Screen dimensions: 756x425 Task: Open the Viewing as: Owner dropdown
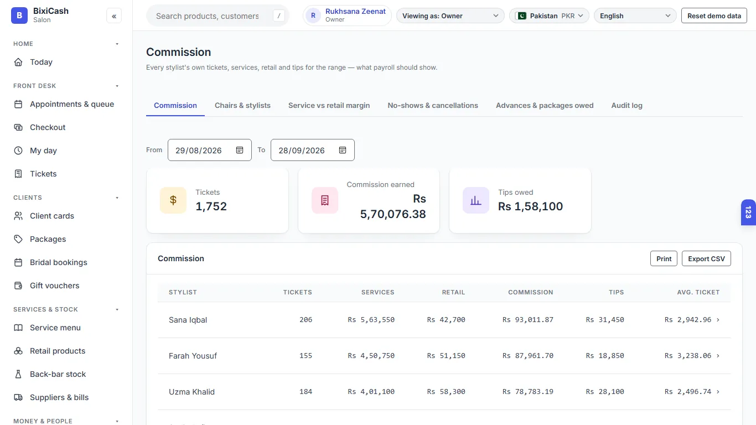[x=451, y=16]
